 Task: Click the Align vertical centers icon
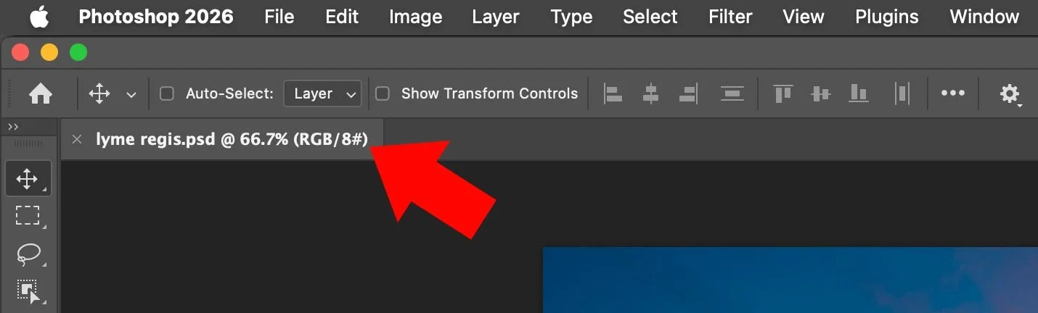[820, 93]
